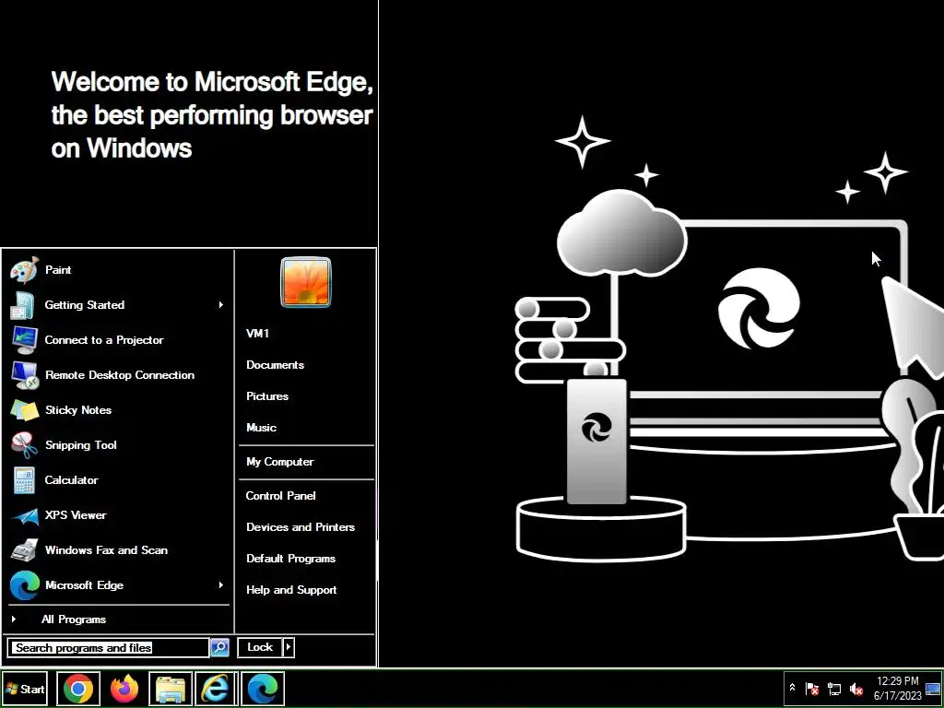Click the Sticky Notes icon

click(25, 410)
